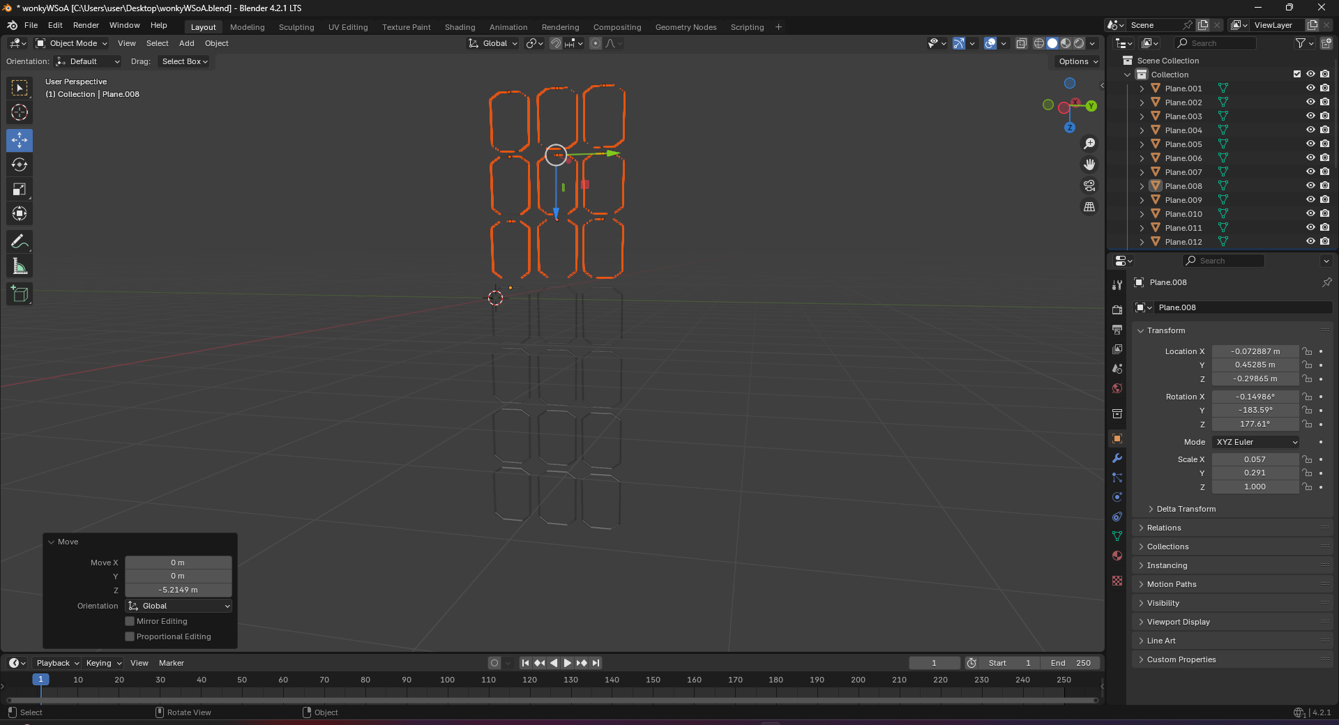Screen dimensions: 1339x725
Task: Open the Render menu
Action: [x=86, y=25]
